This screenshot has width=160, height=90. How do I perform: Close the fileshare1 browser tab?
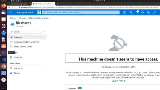point(54,4)
